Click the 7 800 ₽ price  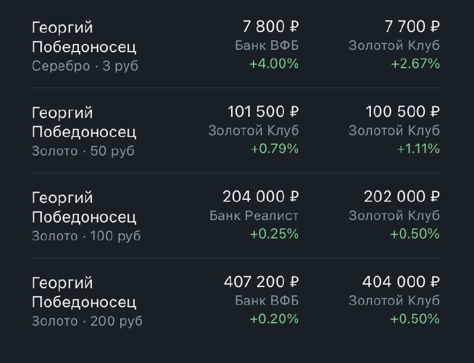270,27
